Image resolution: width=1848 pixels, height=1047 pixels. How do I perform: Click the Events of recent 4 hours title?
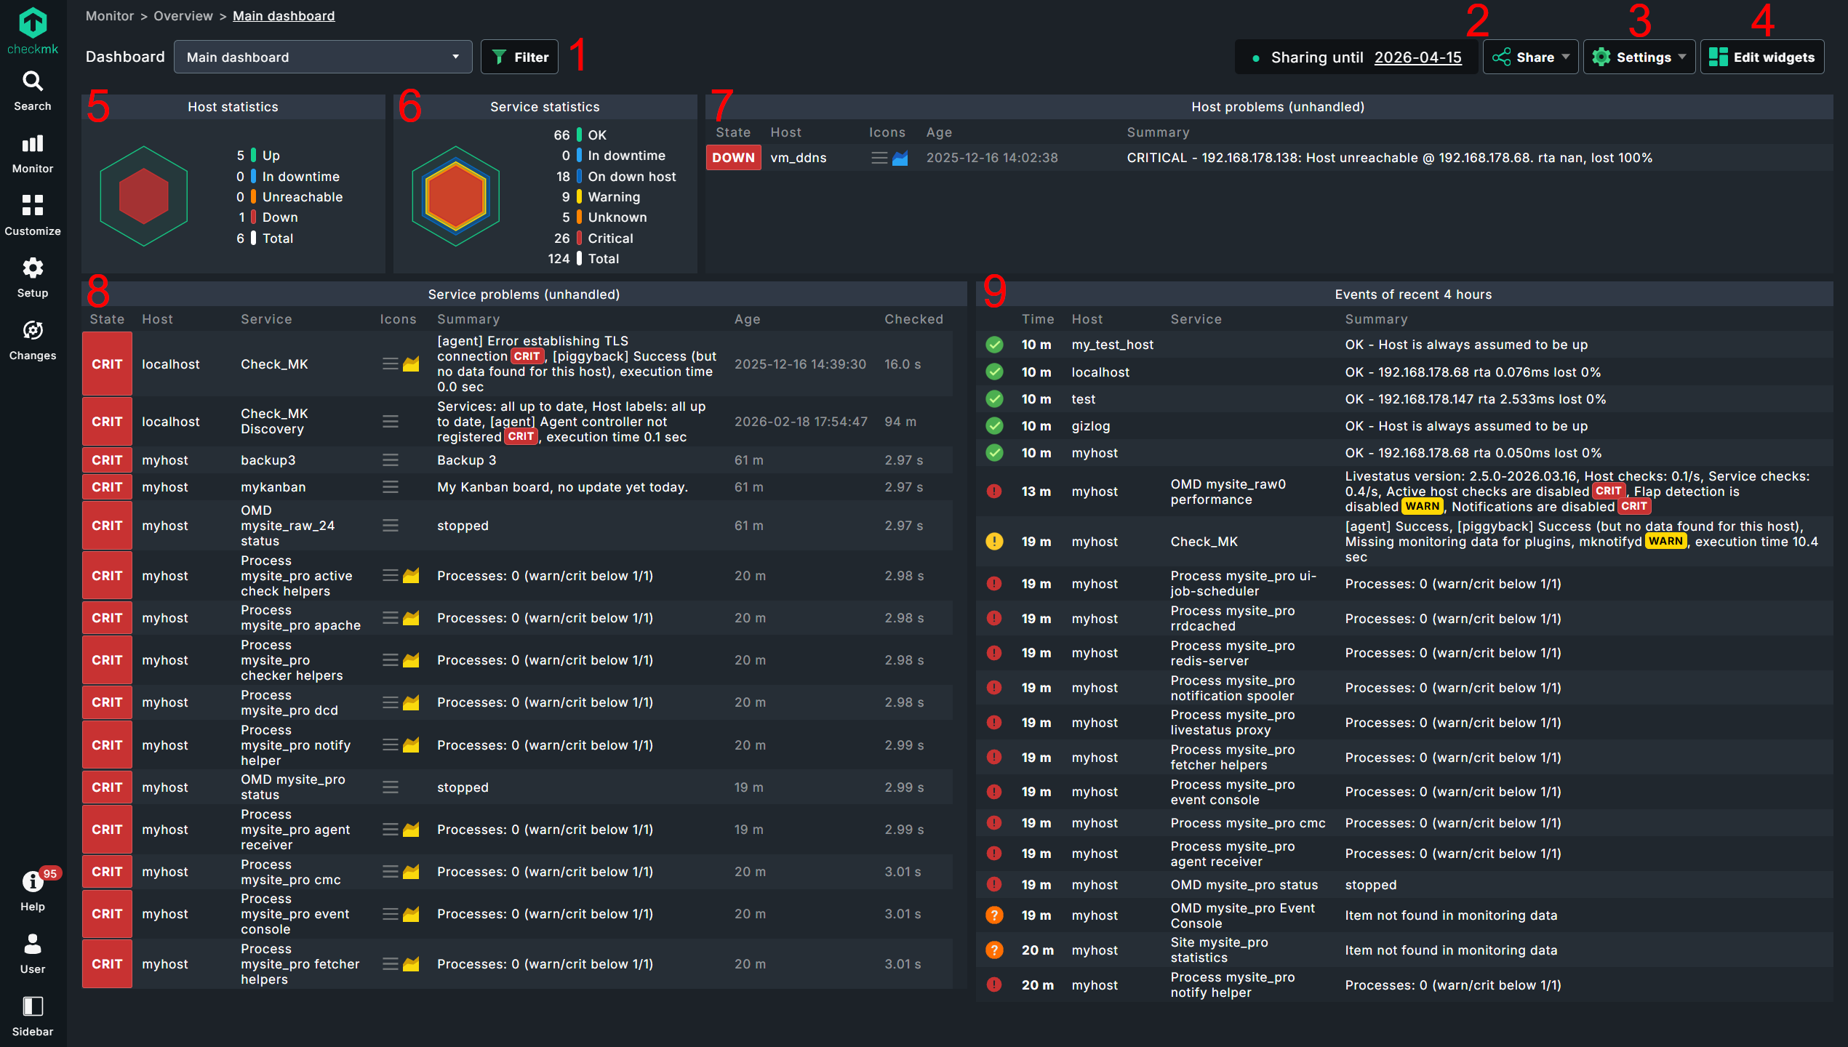tap(1413, 294)
